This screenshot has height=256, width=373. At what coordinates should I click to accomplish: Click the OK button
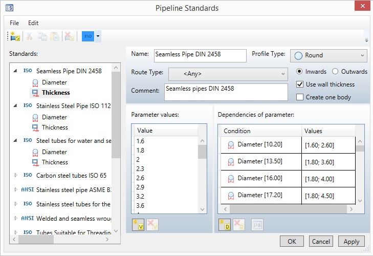[292, 242]
